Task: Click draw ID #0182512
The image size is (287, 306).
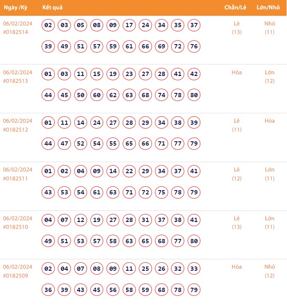Action: [15, 129]
